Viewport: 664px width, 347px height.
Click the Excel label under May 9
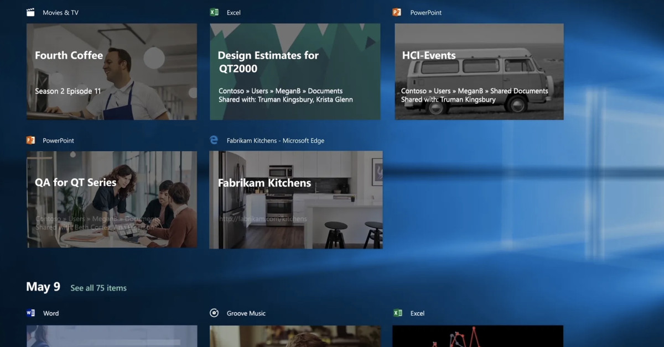click(417, 313)
